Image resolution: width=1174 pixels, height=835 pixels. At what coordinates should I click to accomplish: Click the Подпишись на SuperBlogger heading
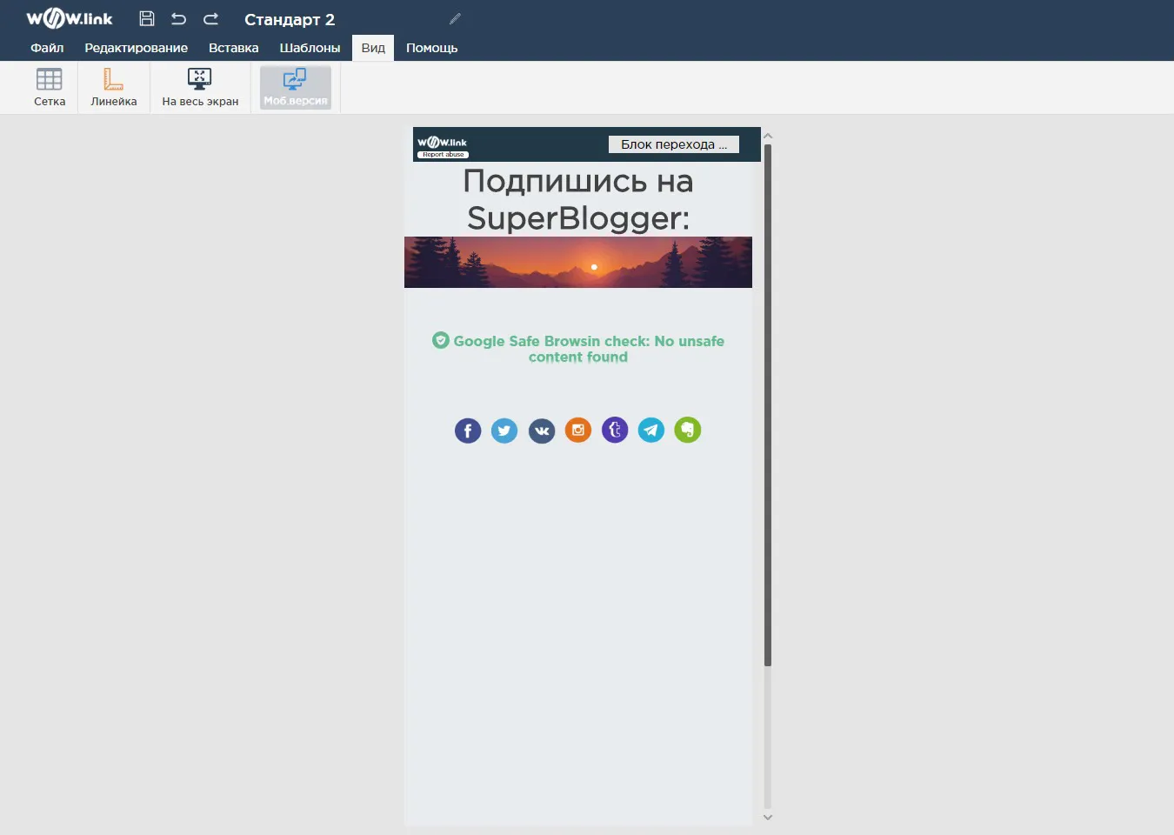click(x=578, y=199)
